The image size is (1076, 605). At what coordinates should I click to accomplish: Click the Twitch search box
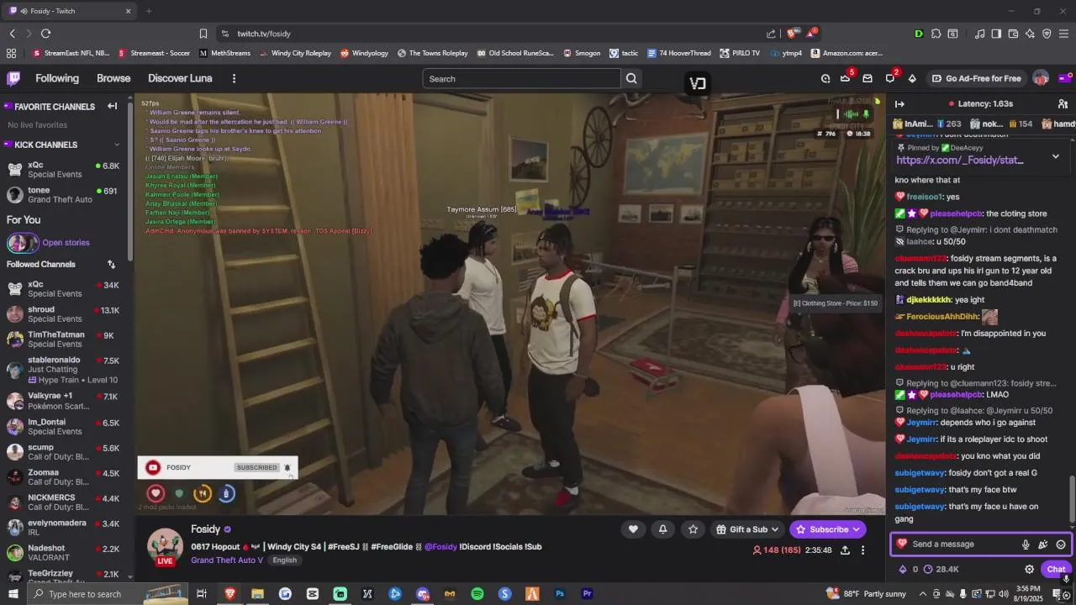tap(522, 78)
